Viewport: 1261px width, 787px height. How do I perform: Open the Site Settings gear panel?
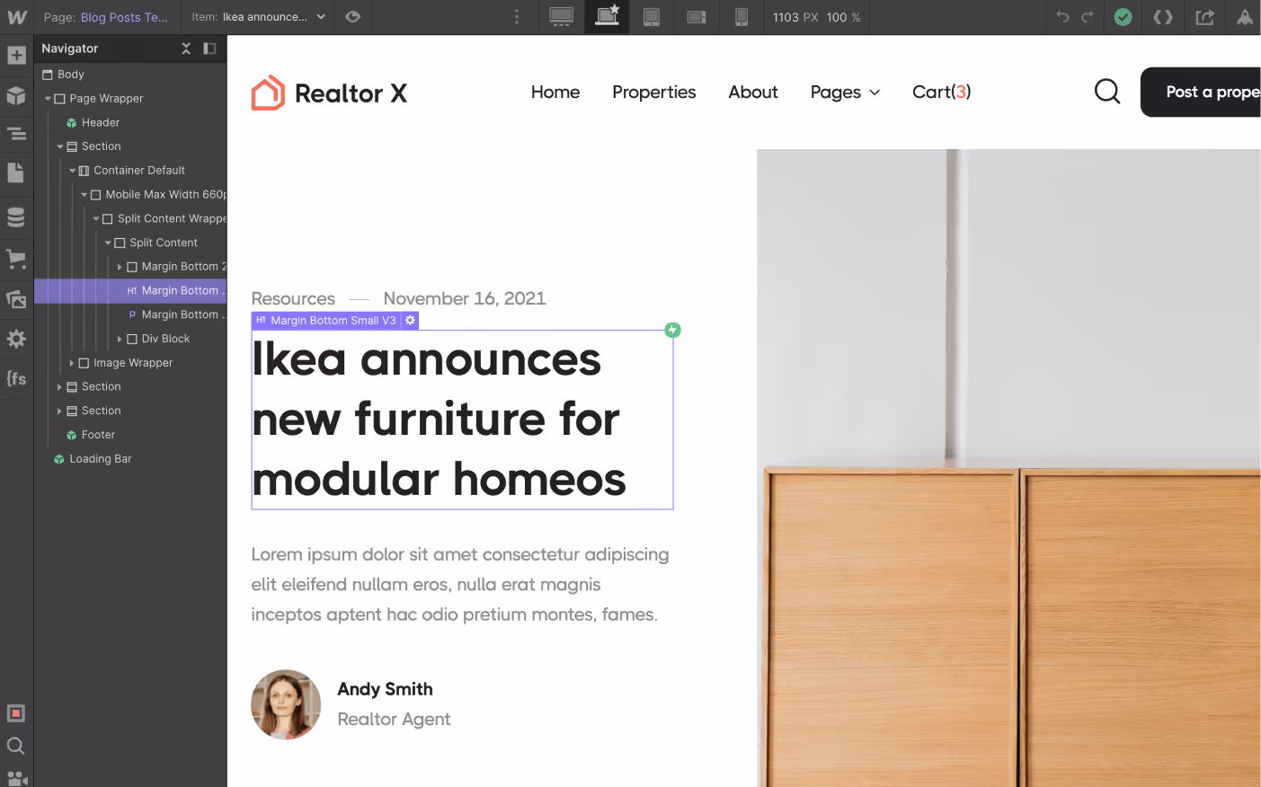[16, 339]
